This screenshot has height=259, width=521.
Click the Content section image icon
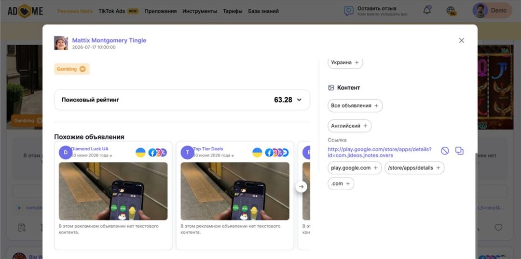[331, 88]
